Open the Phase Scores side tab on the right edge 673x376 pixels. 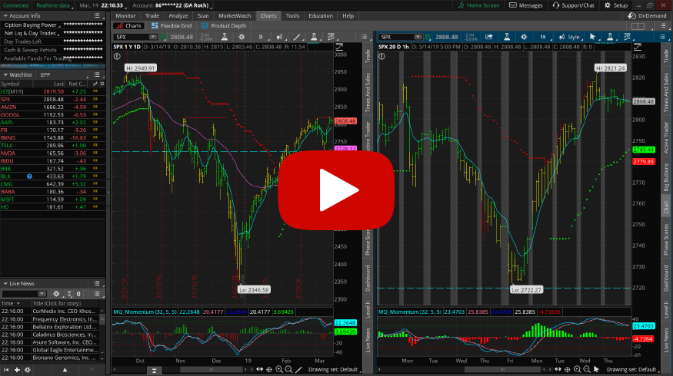pyautogui.click(x=666, y=239)
